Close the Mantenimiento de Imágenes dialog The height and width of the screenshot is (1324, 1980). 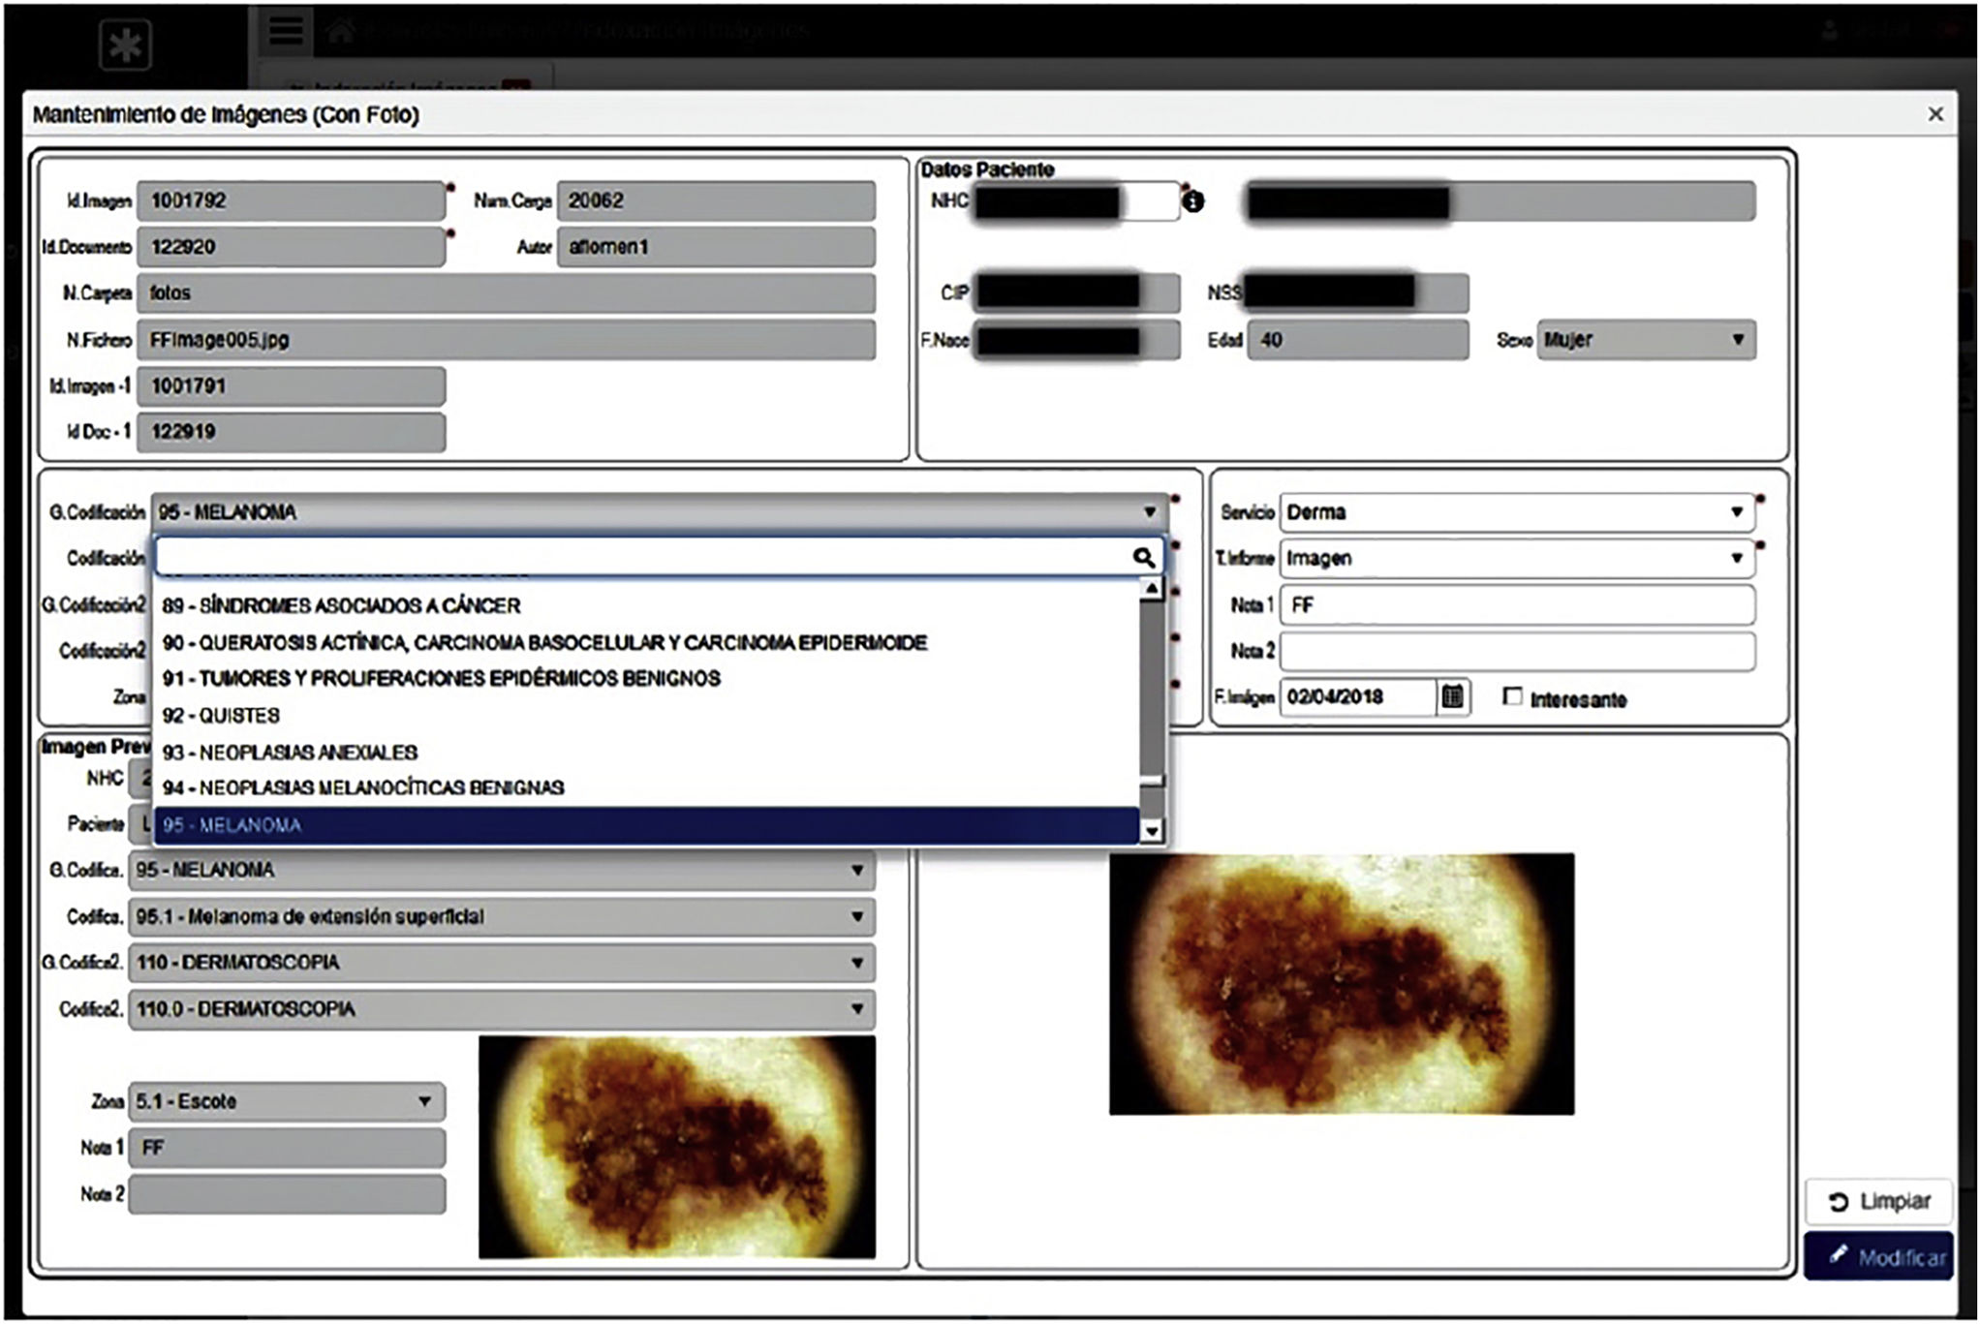pos(1934,114)
